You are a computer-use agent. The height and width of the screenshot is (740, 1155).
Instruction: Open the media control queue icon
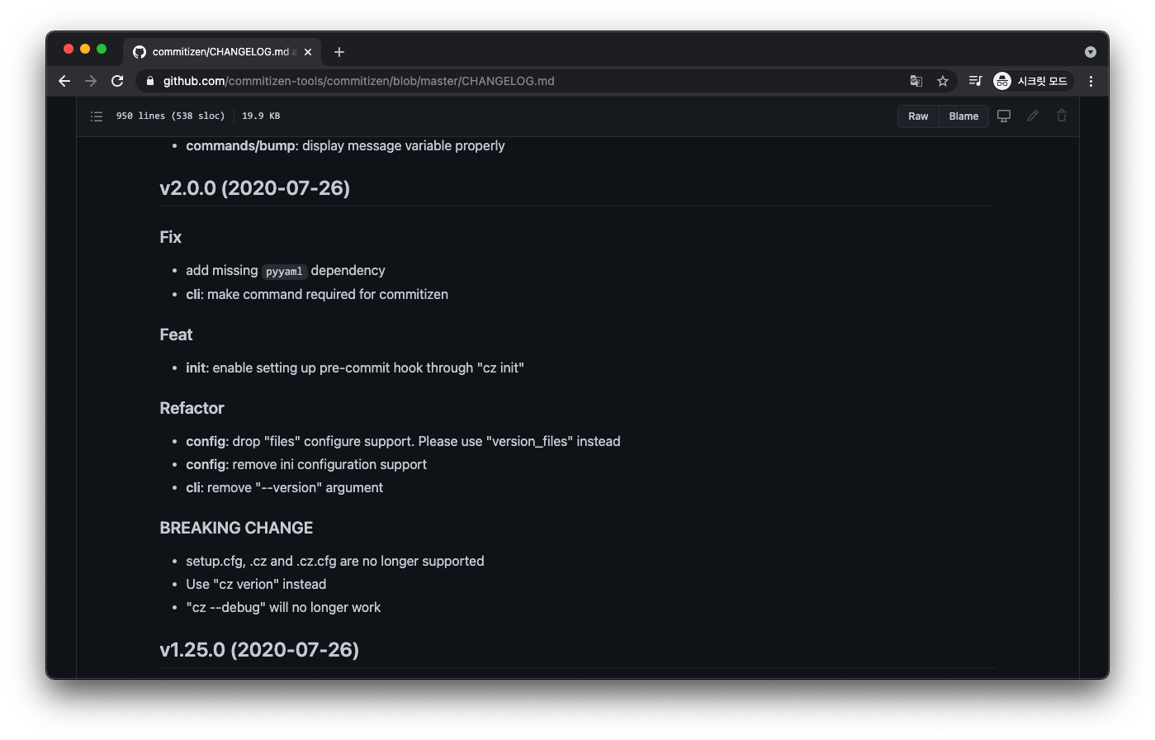coord(975,81)
